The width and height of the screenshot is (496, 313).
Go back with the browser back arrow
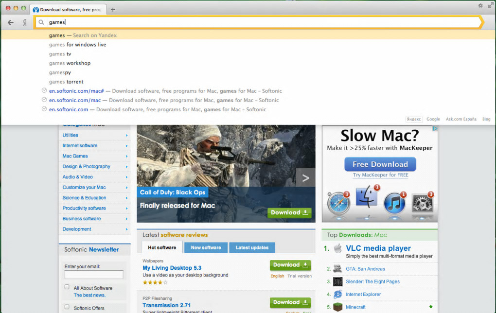point(11,22)
